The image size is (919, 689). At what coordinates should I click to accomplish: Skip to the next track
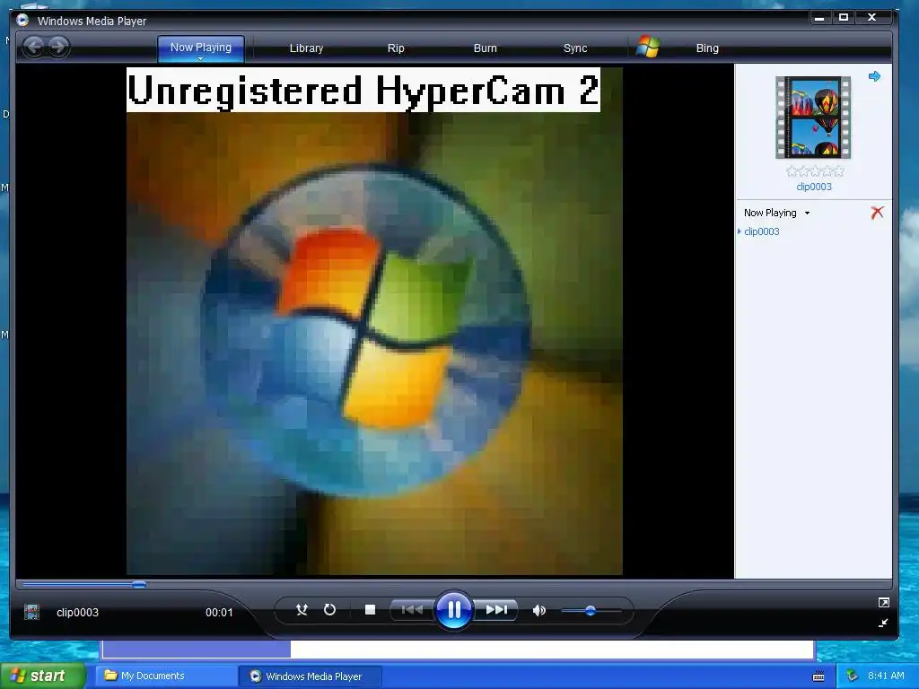point(495,610)
